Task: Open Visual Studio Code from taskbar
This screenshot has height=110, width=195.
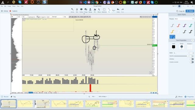Action: click(x=85, y=2)
